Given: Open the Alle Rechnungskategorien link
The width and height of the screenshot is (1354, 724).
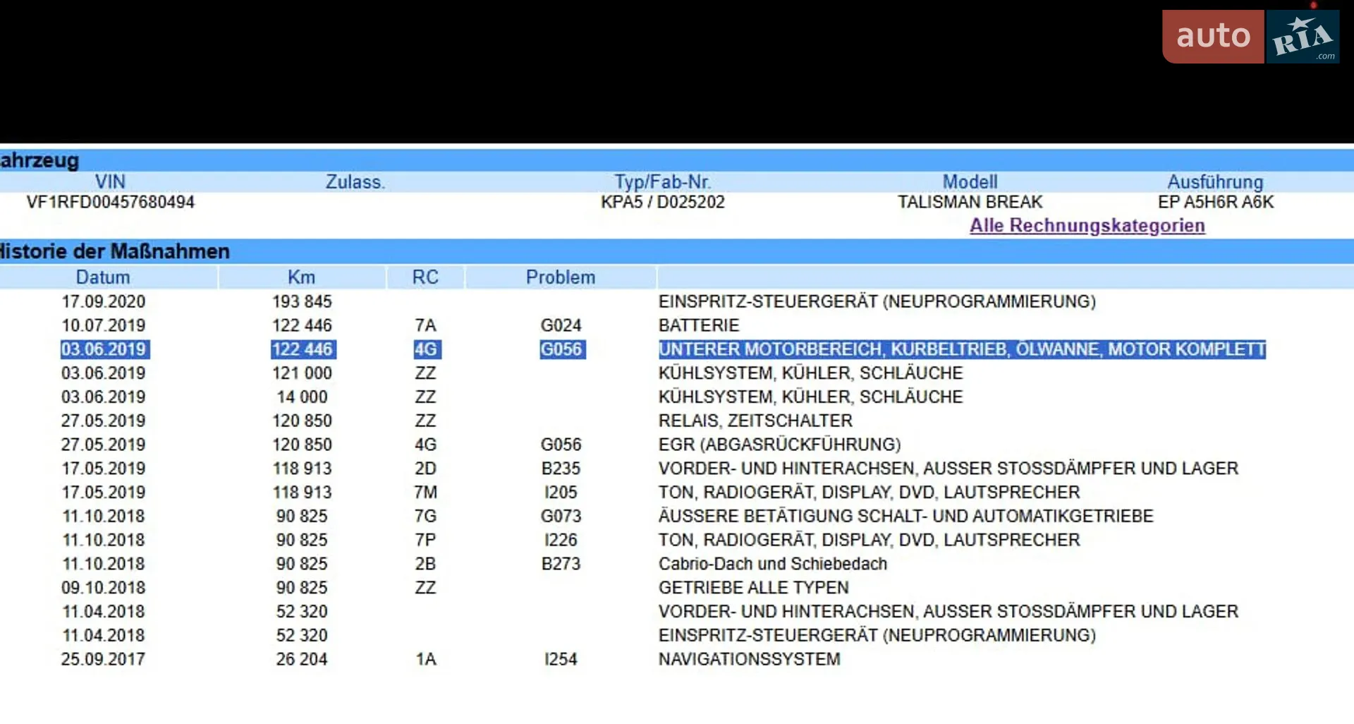Looking at the screenshot, I should point(1087,226).
